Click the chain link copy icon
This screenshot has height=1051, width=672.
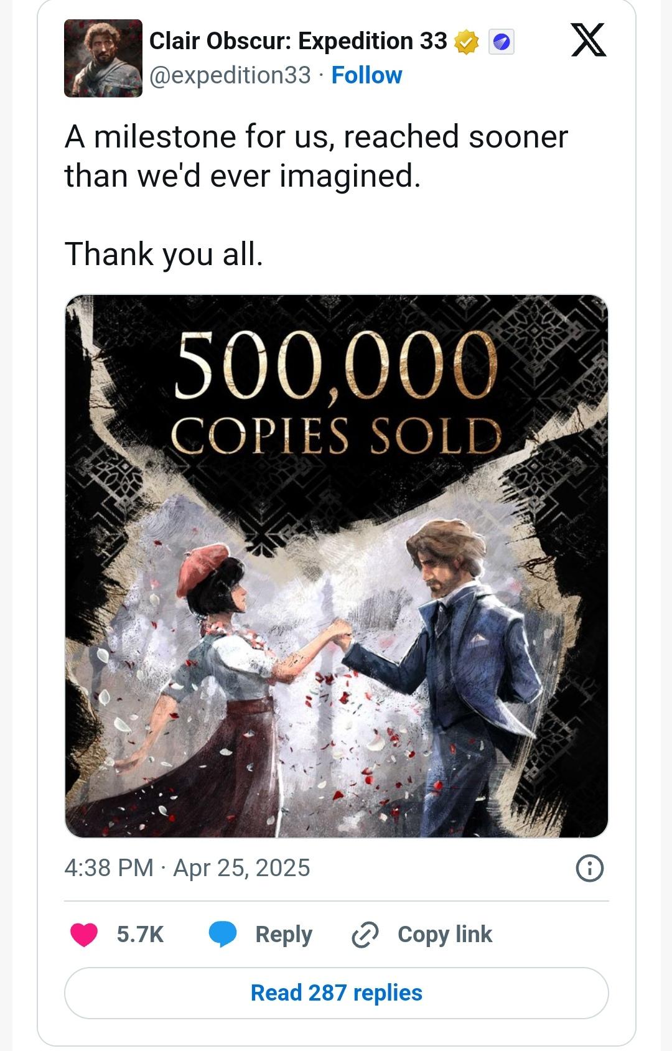tap(365, 935)
